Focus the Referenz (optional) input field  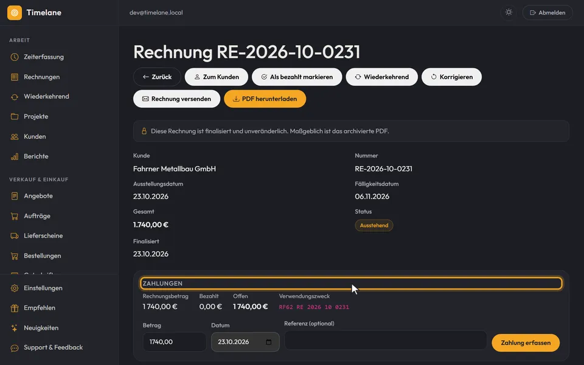[386, 340]
